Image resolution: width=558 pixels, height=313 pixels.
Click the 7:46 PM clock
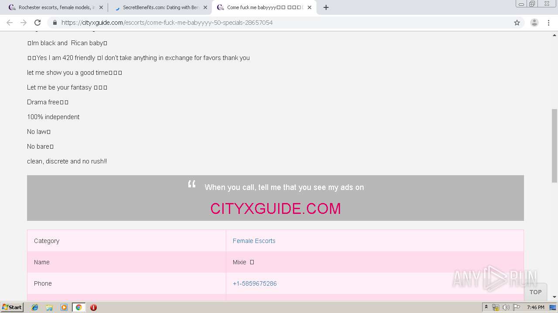[535, 307]
